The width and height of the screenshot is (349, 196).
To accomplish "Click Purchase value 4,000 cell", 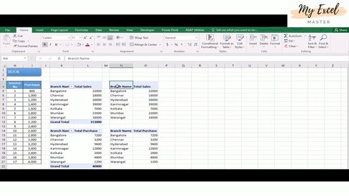I will coord(32,162).
